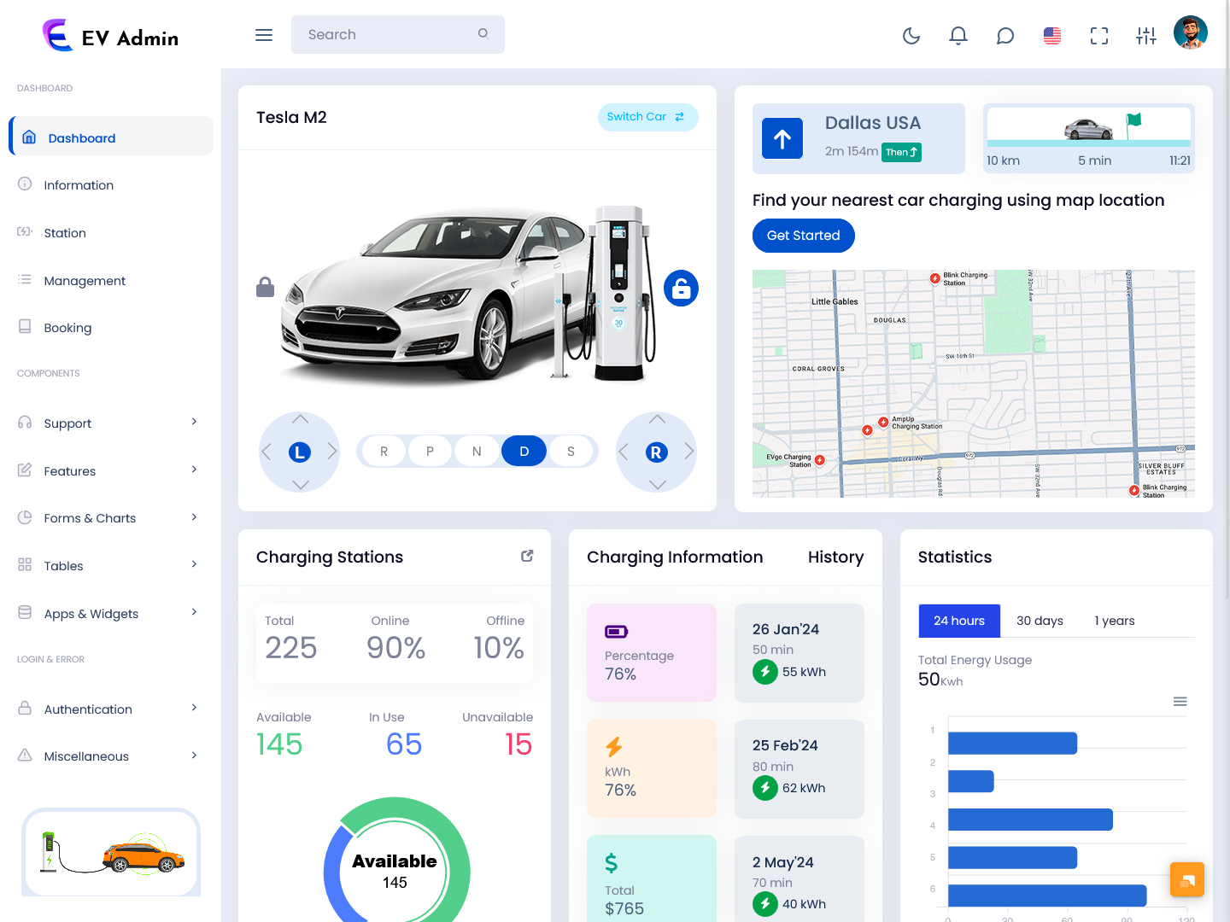Click down arrow on L control
The width and height of the screenshot is (1230, 922).
tap(300, 484)
